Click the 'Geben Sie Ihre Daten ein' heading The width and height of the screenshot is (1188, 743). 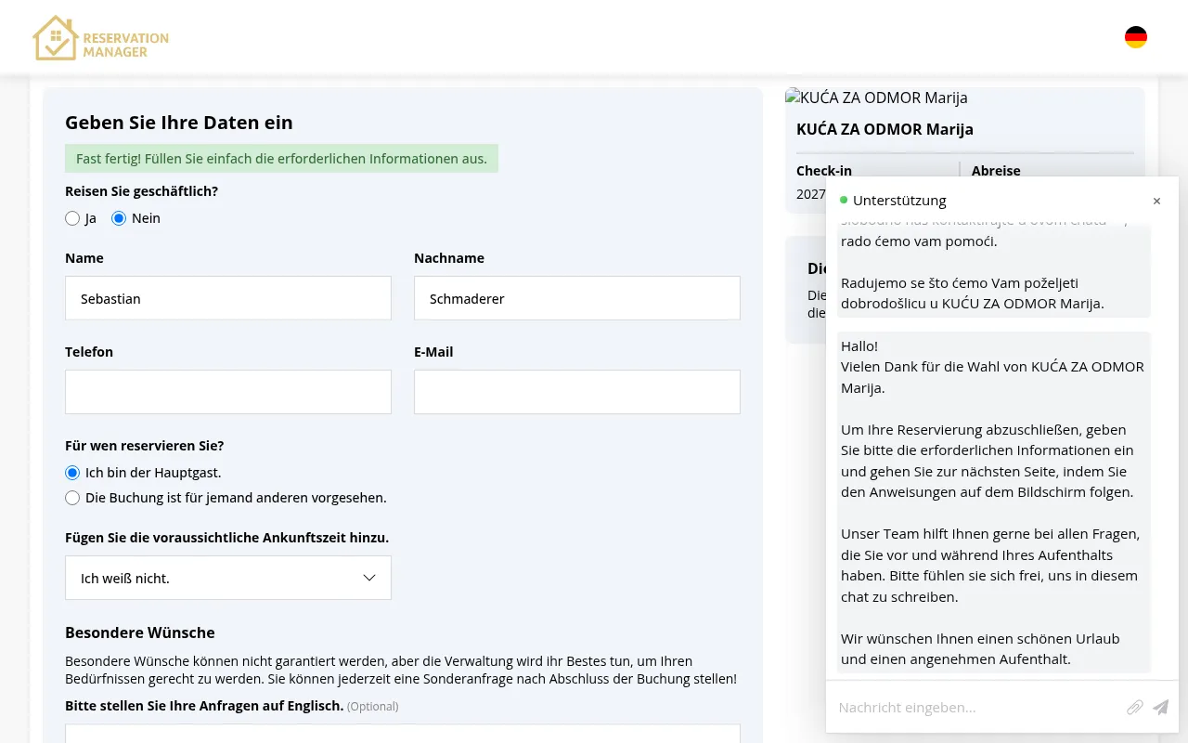179,123
